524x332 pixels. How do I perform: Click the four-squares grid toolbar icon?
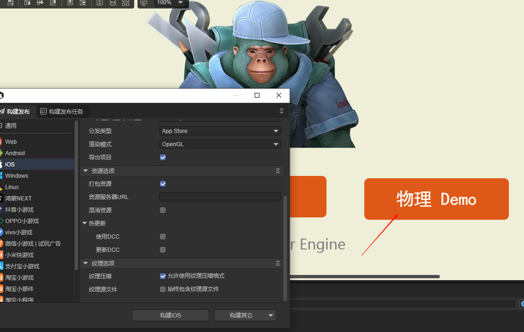126,3
